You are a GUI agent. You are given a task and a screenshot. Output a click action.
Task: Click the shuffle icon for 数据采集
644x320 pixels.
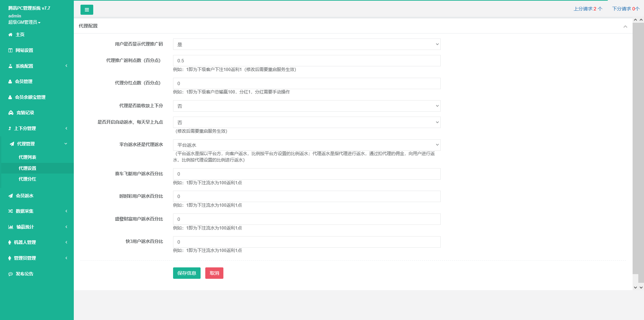coord(11,211)
